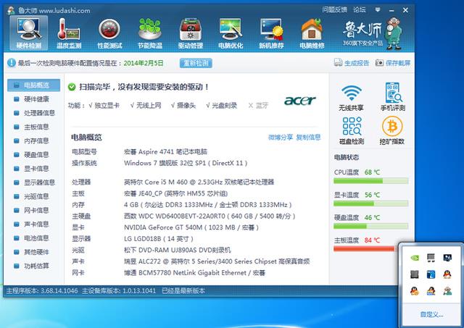Screen dimensions: 464x328
Task: Select the 硬件健康 sidebar item
Action: point(34,99)
